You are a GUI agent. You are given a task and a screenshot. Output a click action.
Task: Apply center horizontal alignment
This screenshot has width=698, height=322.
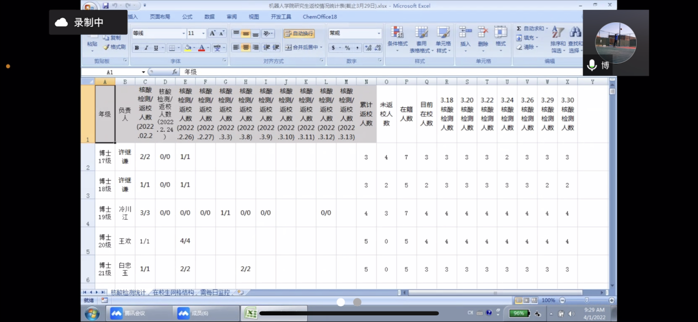(x=246, y=48)
